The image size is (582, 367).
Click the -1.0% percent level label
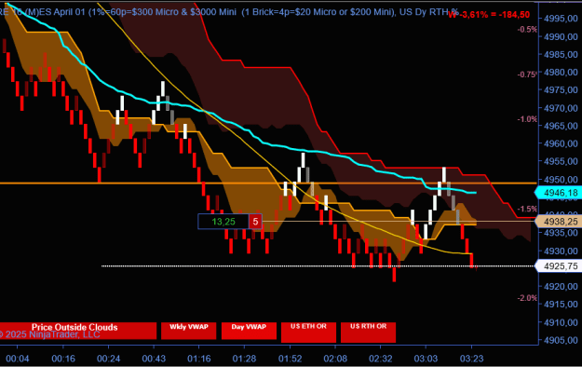click(x=527, y=119)
